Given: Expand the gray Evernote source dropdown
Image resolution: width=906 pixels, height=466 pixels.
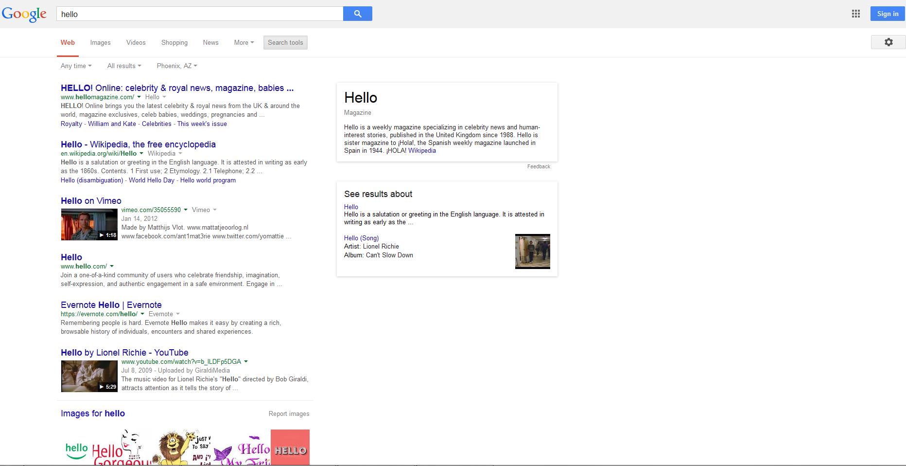Looking at the screenshot, I should click(x=177, y=314).
